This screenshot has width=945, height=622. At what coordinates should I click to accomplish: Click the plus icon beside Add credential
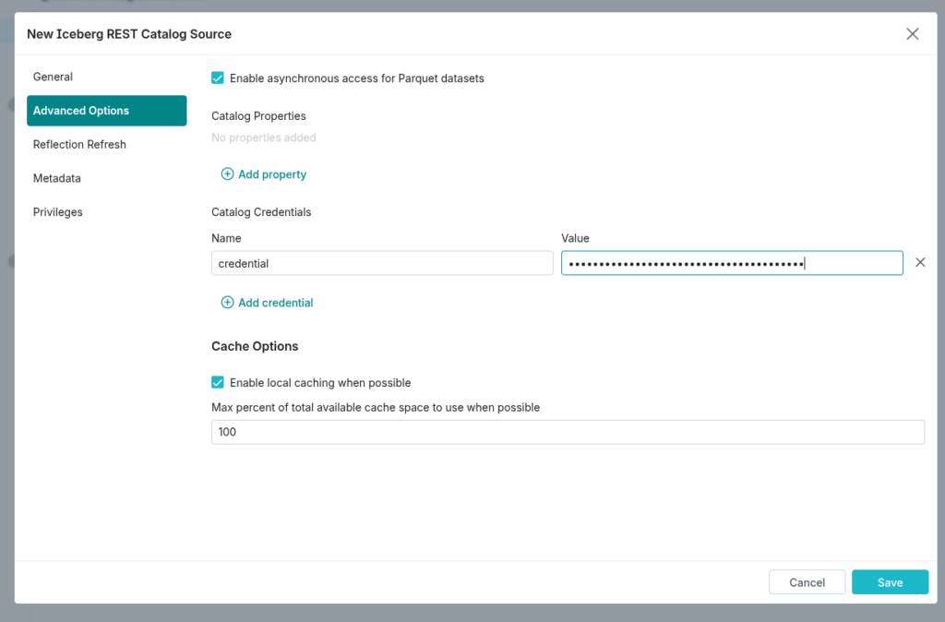[x=227, y=303]
